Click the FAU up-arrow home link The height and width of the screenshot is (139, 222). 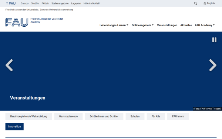coord(11,3)
